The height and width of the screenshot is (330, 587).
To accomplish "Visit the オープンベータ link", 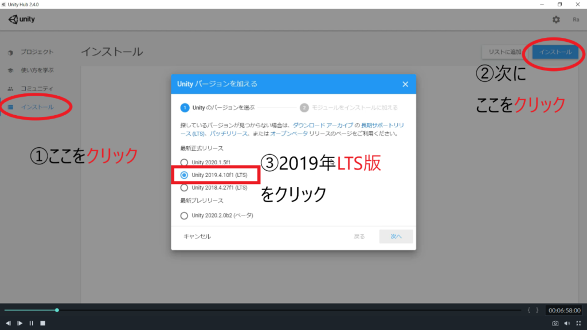I will tap(289, 133).
